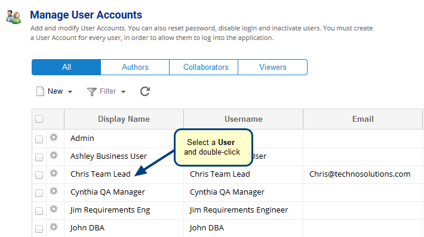The width and height of the screenshot is (424, 237).
Task: Check the Chris Team Lead checkbox
Action: (39, 175)
